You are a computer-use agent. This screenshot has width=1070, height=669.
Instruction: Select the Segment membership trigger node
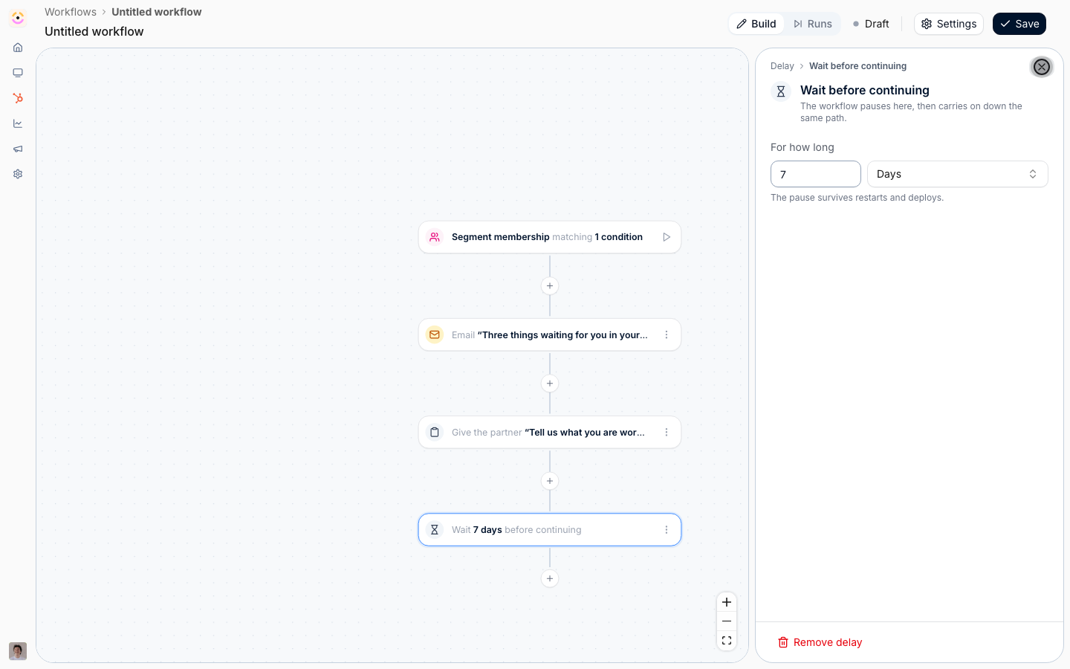[x=550, y=237]
